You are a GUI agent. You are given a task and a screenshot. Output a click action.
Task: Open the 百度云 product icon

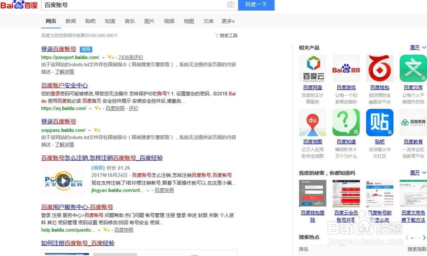point(313,68)
